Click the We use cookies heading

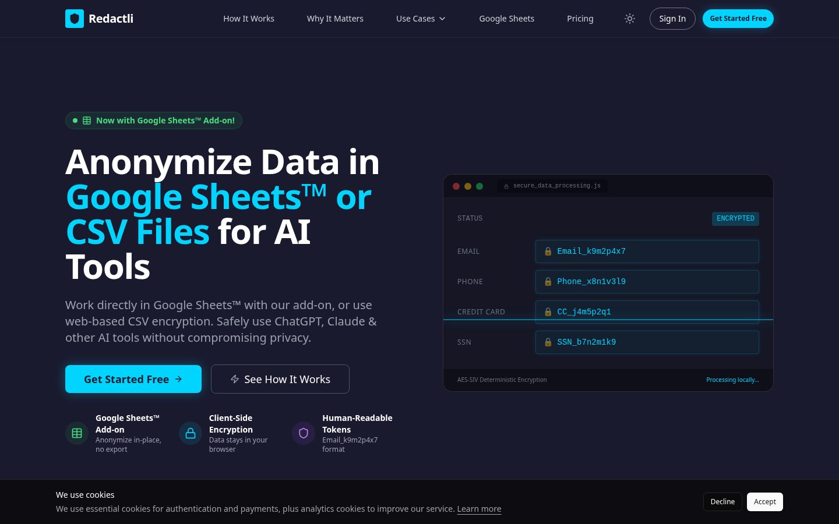point(85,495)
